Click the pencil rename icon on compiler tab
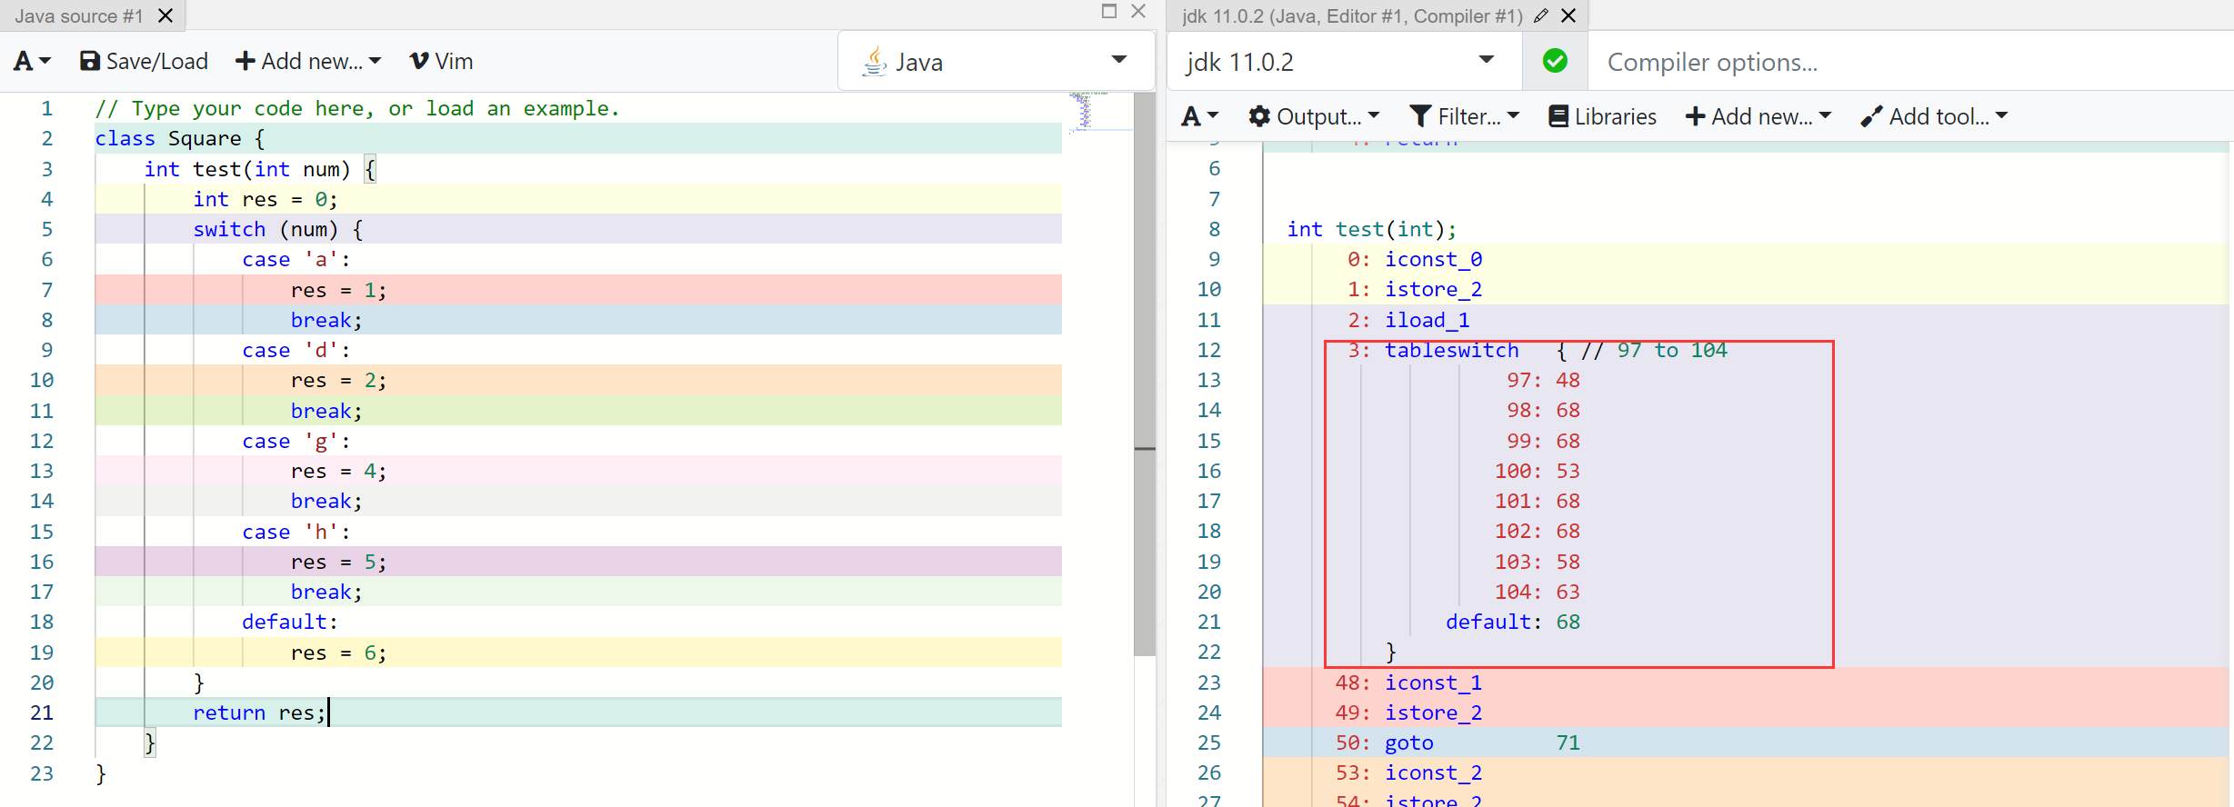 pyautogui.click(x=1540, y=15)
